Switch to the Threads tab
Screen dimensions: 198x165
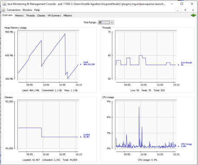click(30, 16)
